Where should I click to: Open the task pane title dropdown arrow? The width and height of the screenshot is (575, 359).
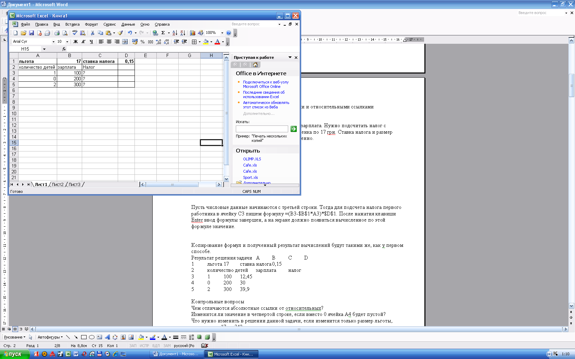(290, 57)
